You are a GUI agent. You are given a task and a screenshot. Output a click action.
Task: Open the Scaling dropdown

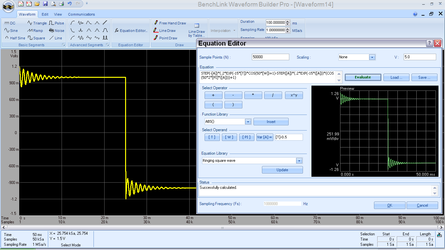(x=371, y=57)
